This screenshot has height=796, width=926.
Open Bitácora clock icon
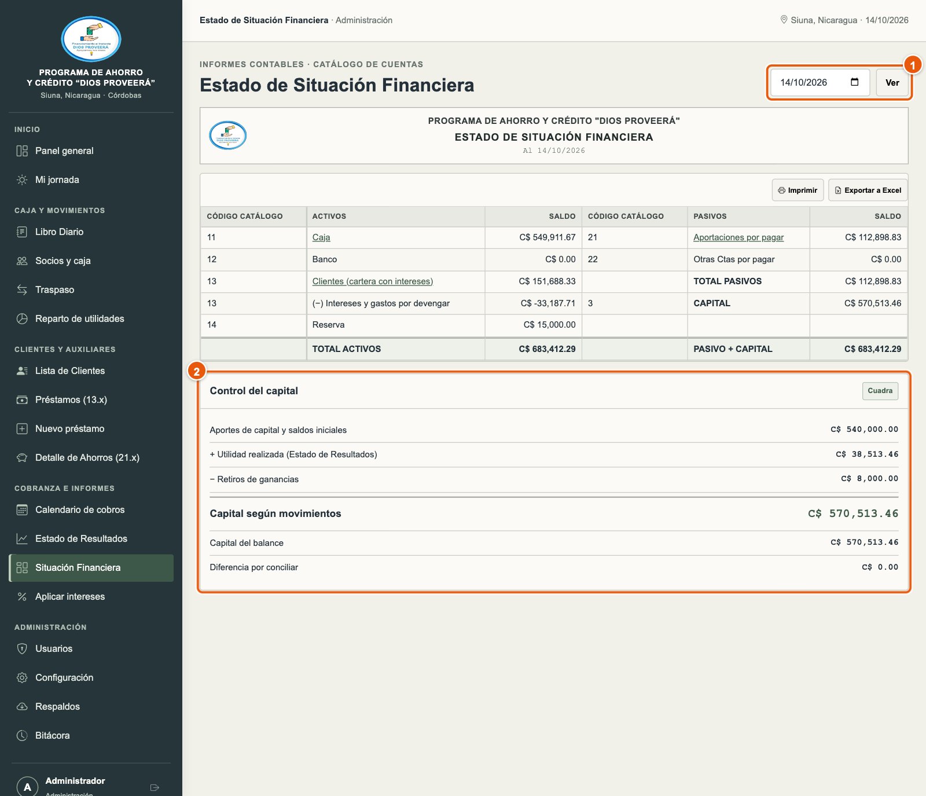tap(22, 736)
